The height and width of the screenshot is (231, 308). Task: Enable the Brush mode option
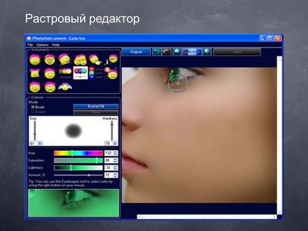(x=33, y=107)
